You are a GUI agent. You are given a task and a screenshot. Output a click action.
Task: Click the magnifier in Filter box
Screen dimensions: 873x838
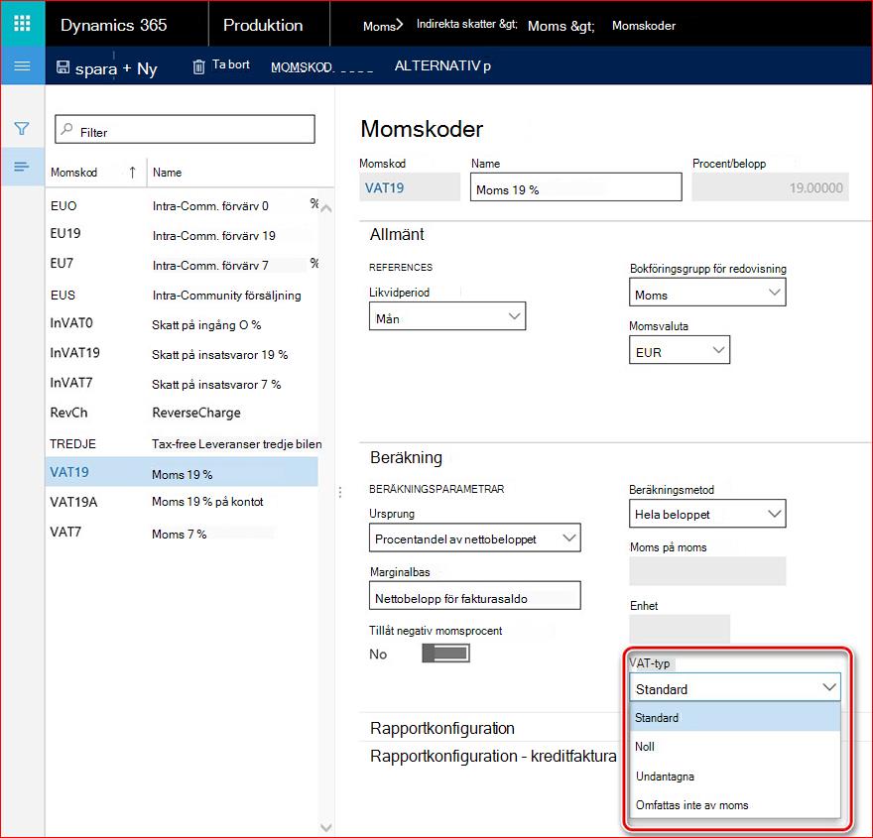[x=66, y=129]
